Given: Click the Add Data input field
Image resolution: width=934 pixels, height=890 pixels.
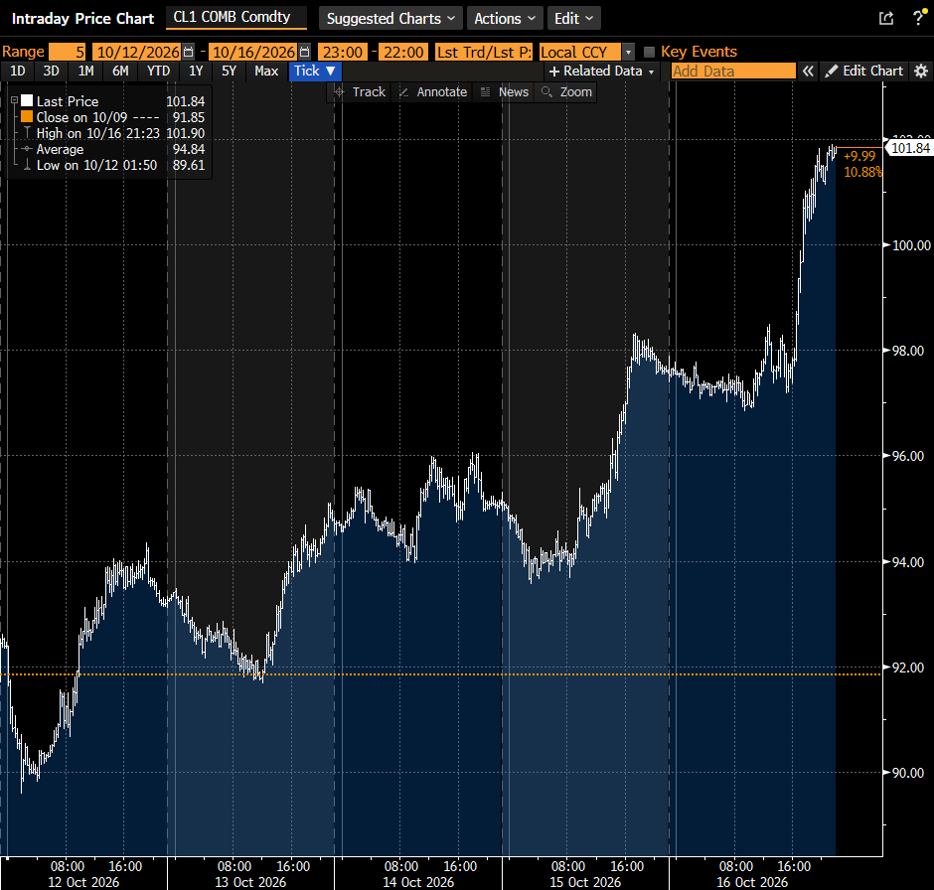Looking at the screenshot, I should click(x=733, y=72).
